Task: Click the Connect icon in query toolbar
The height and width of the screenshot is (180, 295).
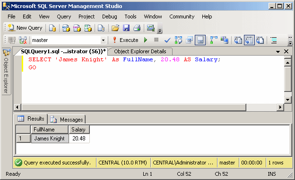Action: (x=12, y=40)
